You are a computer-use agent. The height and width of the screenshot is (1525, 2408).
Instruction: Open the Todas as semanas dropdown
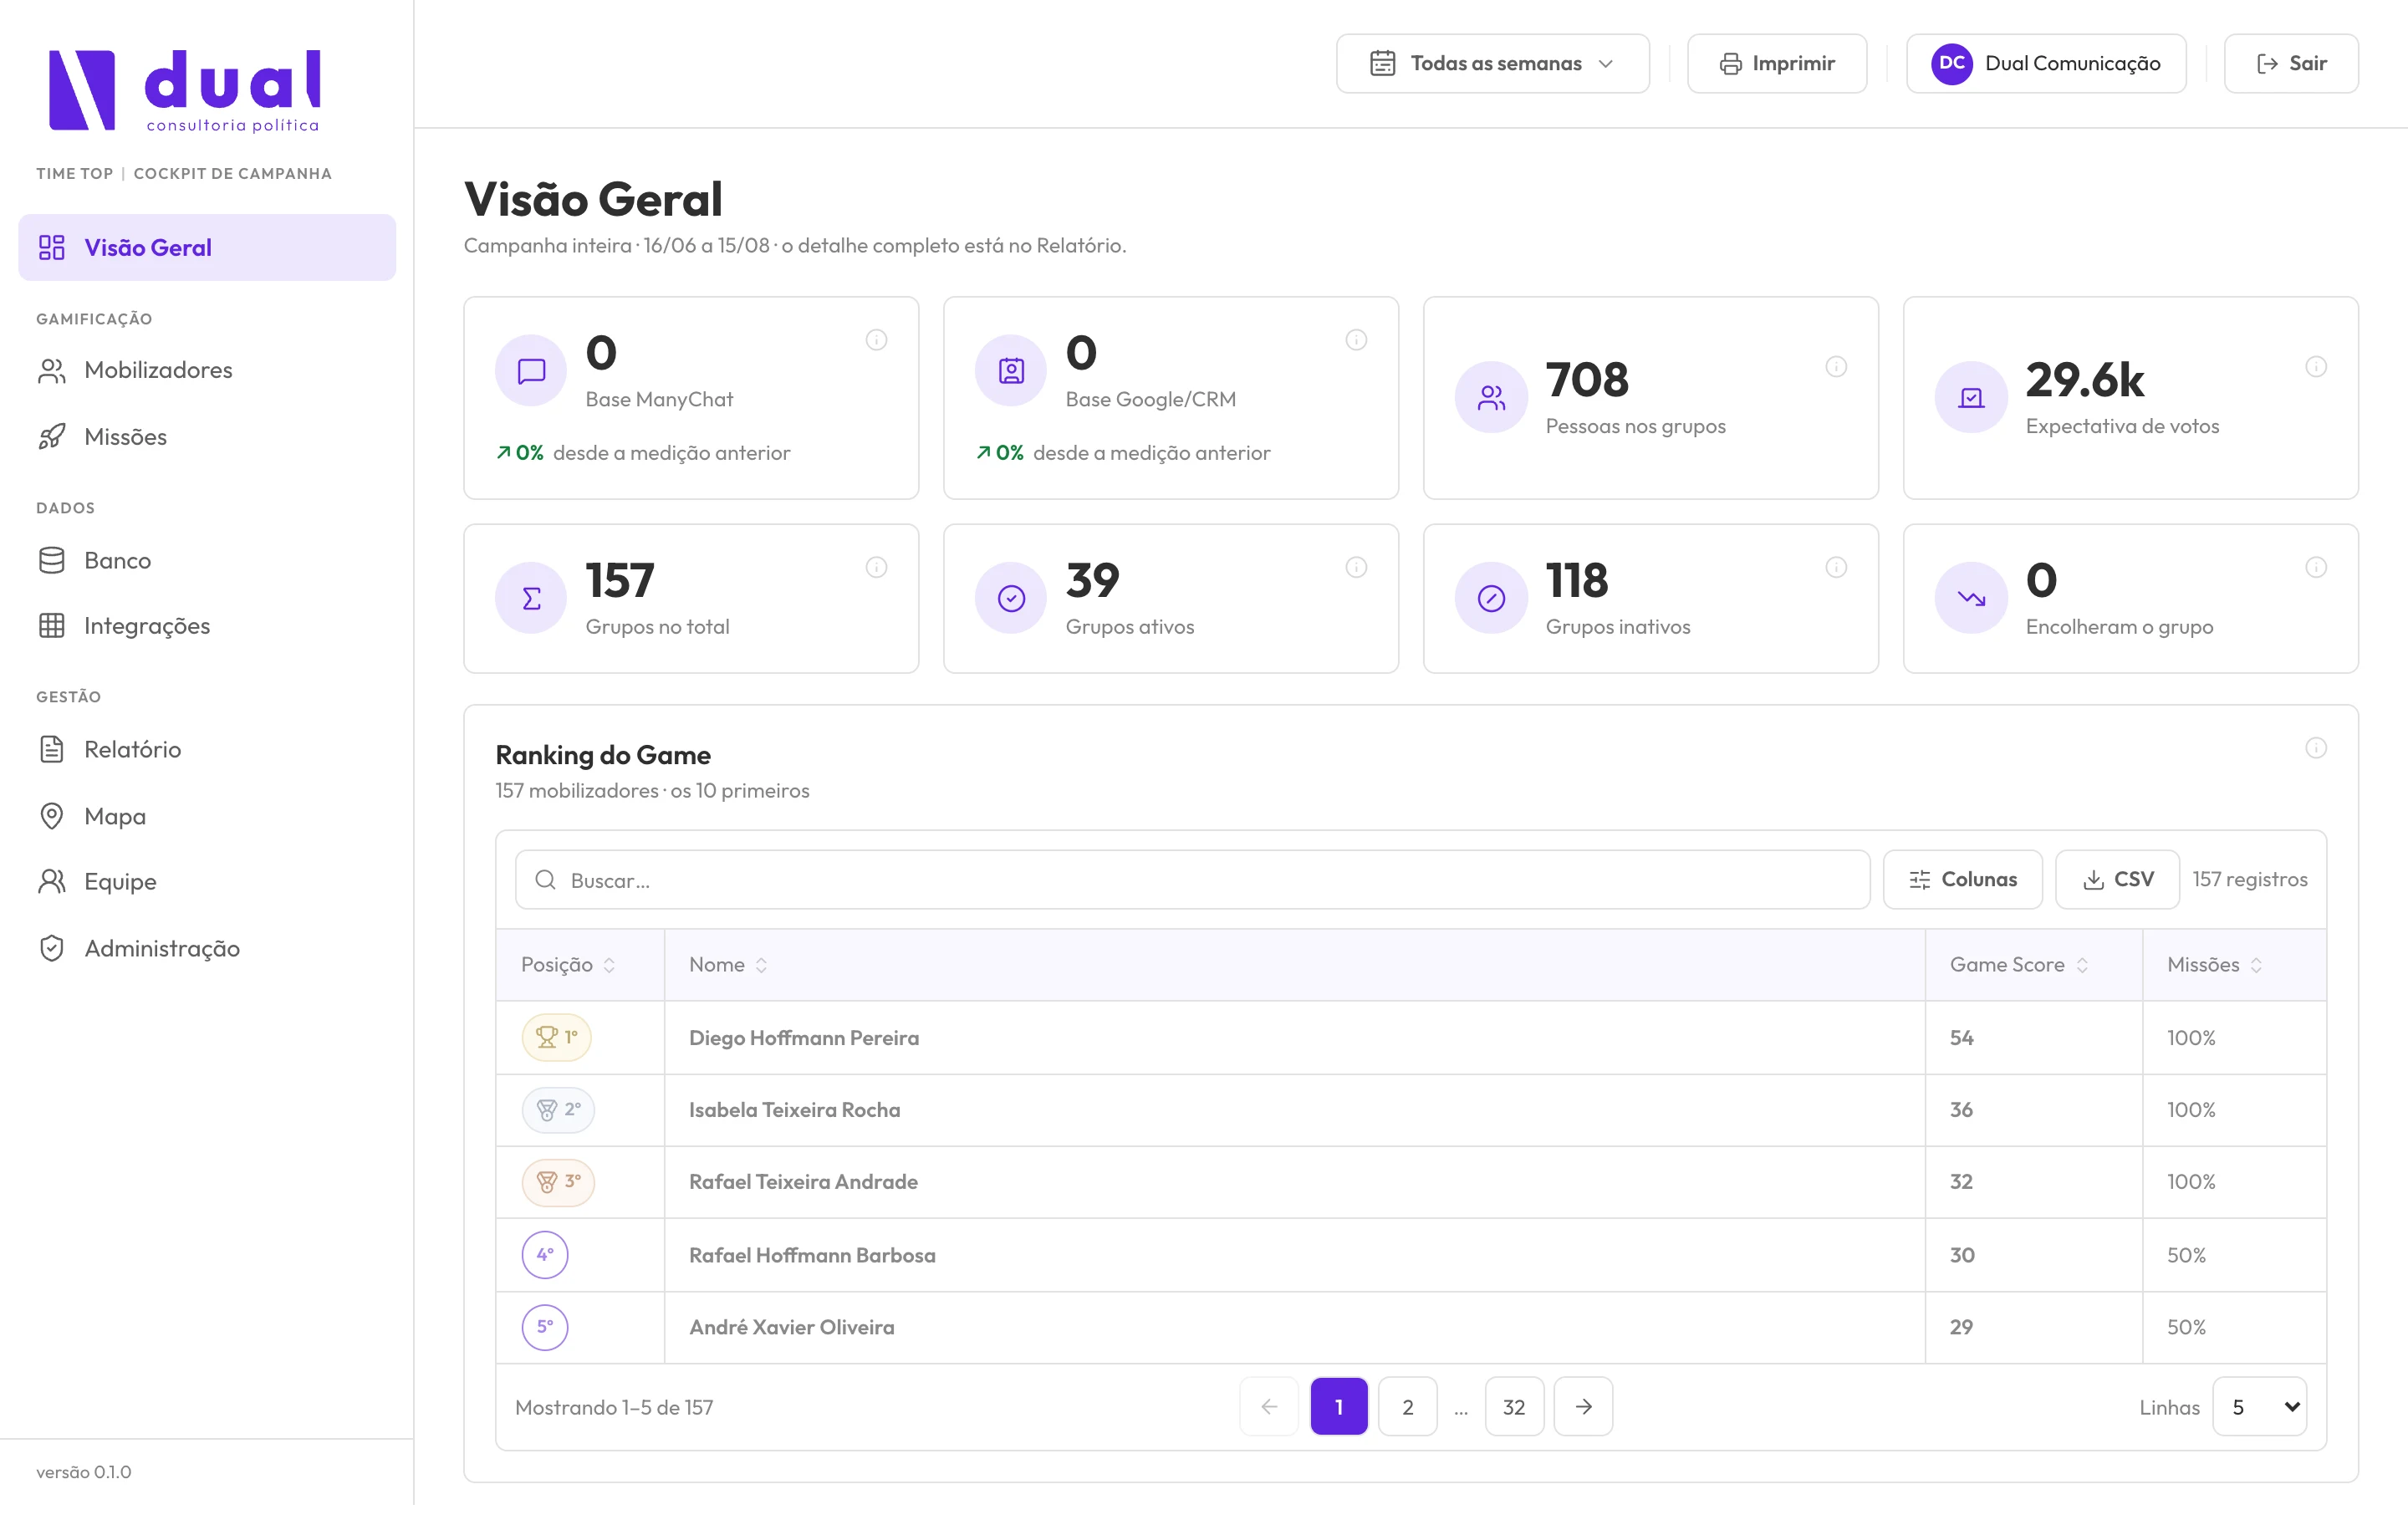tap(1492, 64)
